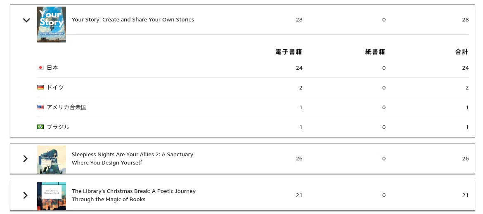Open the Sleepless Nights book cover

coord(52,160)
